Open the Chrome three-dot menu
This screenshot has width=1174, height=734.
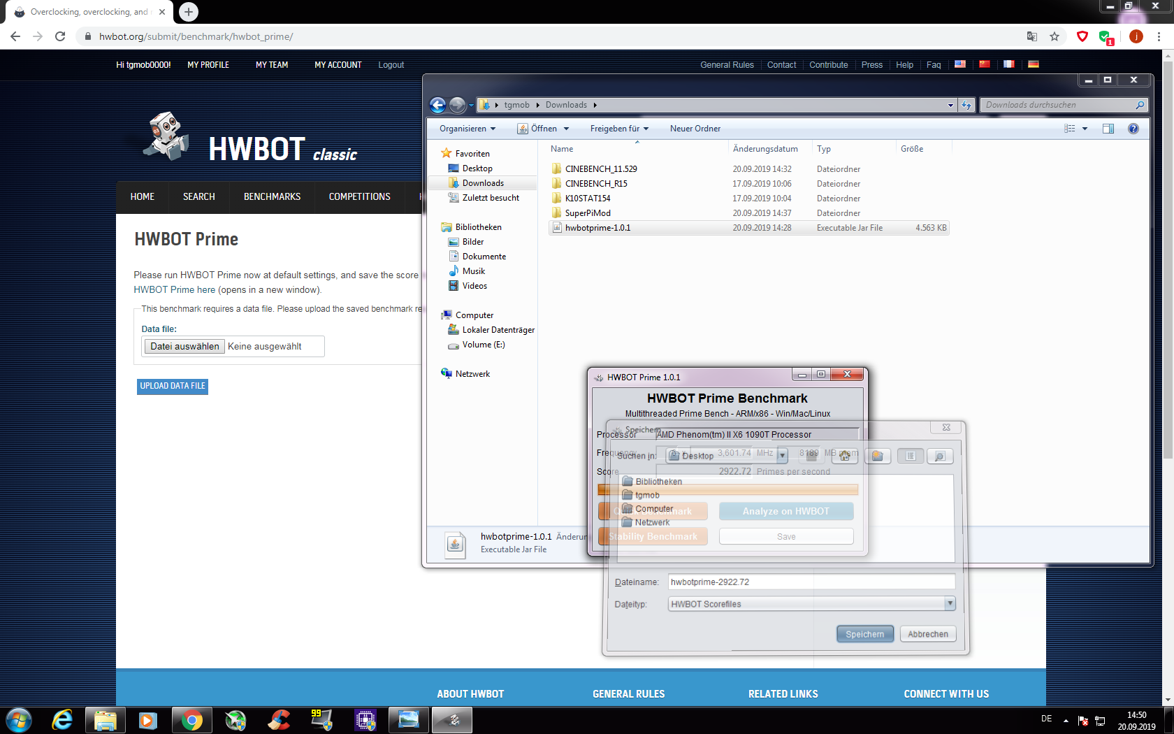pos(1159,36)
